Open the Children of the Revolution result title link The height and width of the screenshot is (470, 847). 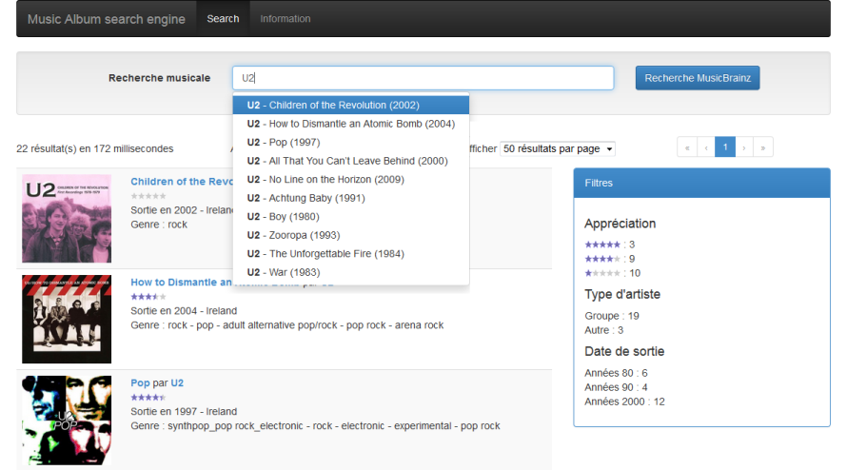point(182,182)
